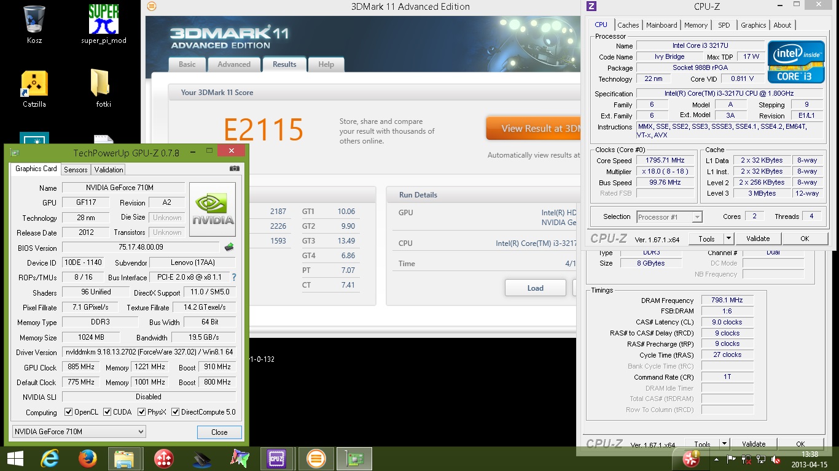The image size is (839, 471).
Task: Open the Advanced tab in 3DMark 11
Action: coord(234,64)
